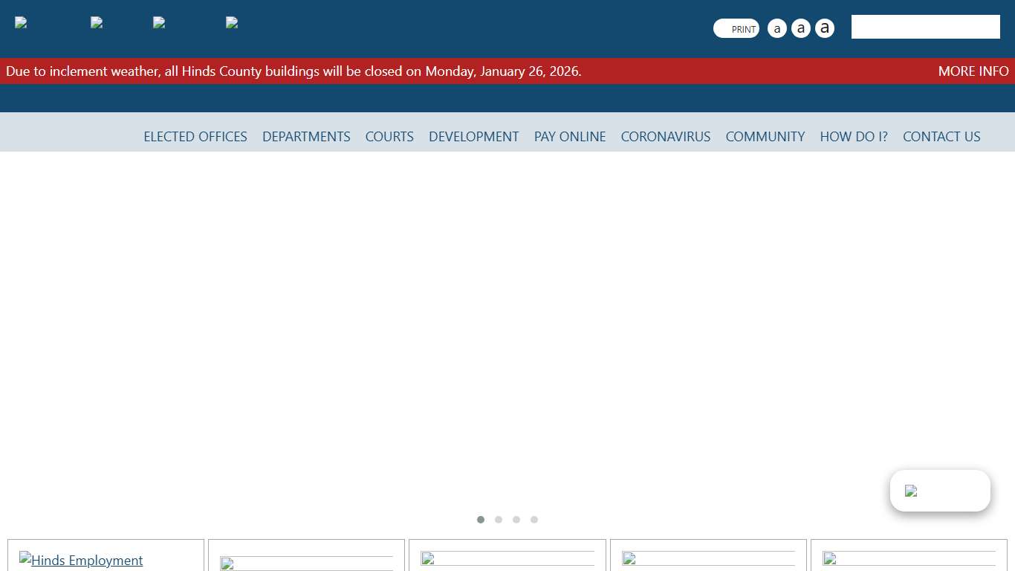Image resolution: width=1015 pixels, height=571 pixels.
Task: Expand the Elected Offices menu
Action: pyautogui.click(x=195, y=137)
